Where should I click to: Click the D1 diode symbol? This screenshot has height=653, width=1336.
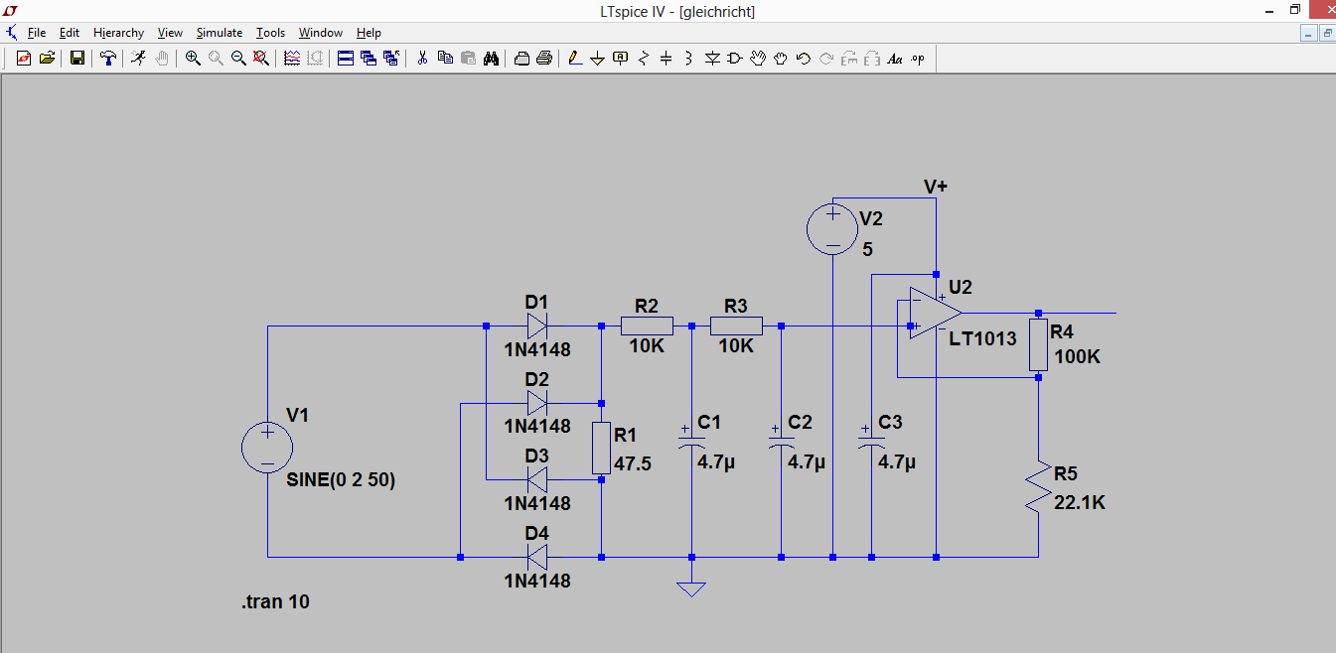537,326
